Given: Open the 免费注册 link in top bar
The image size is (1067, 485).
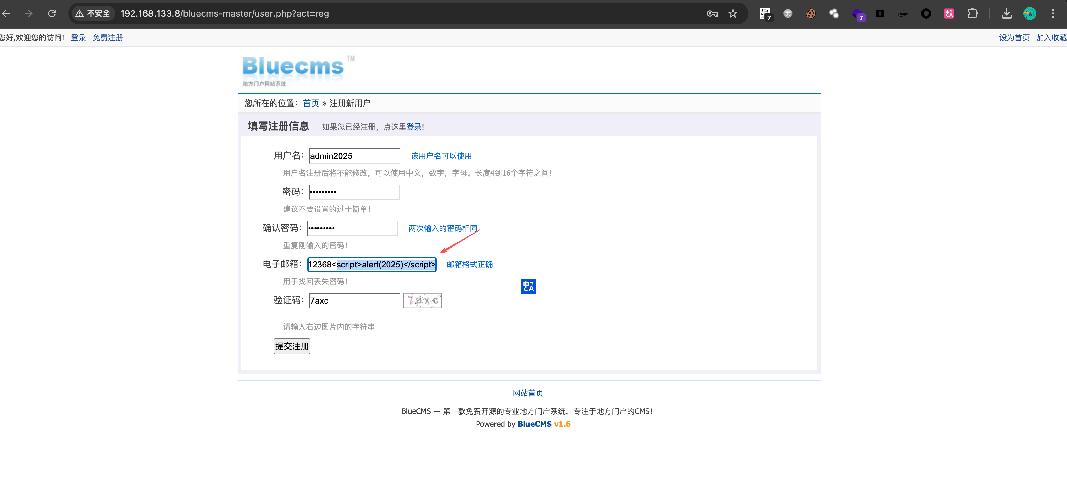Looking at the screenshot, I should click(x=108, y=38).
